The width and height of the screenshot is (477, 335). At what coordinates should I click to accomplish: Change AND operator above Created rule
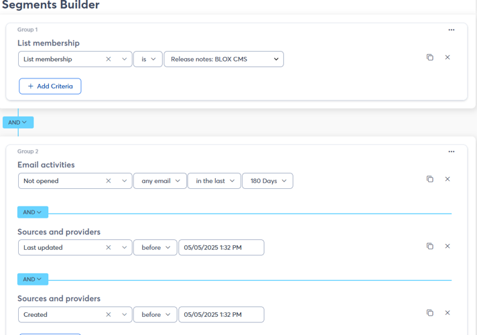pos(33,279)
